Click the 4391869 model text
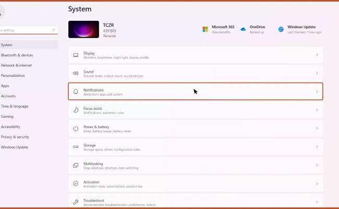 point(110,31)
